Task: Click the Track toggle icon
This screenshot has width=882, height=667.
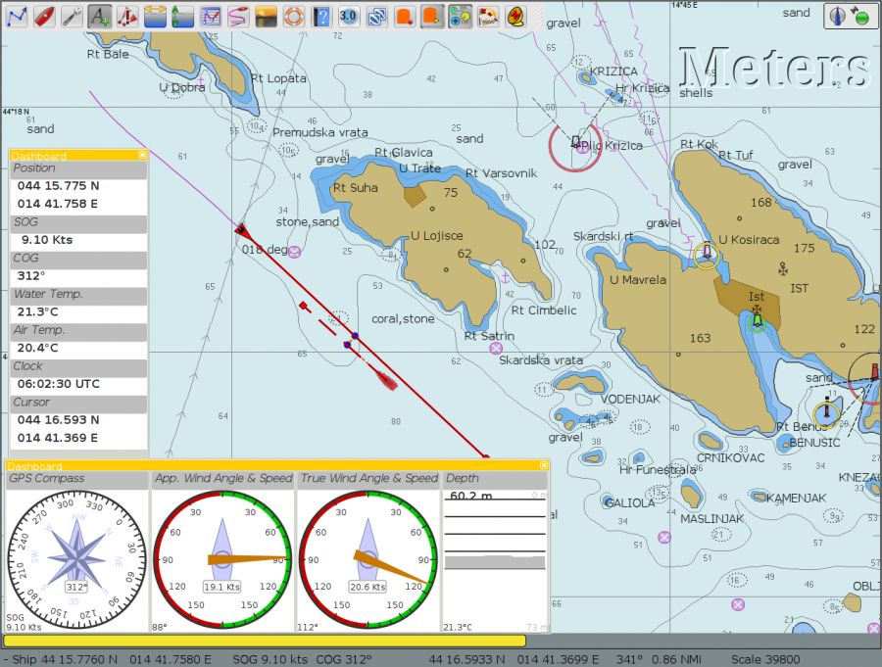Action: 237,16
